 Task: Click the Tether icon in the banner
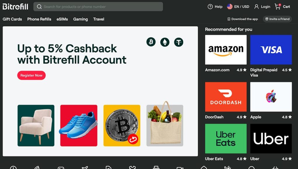(179, 42)
